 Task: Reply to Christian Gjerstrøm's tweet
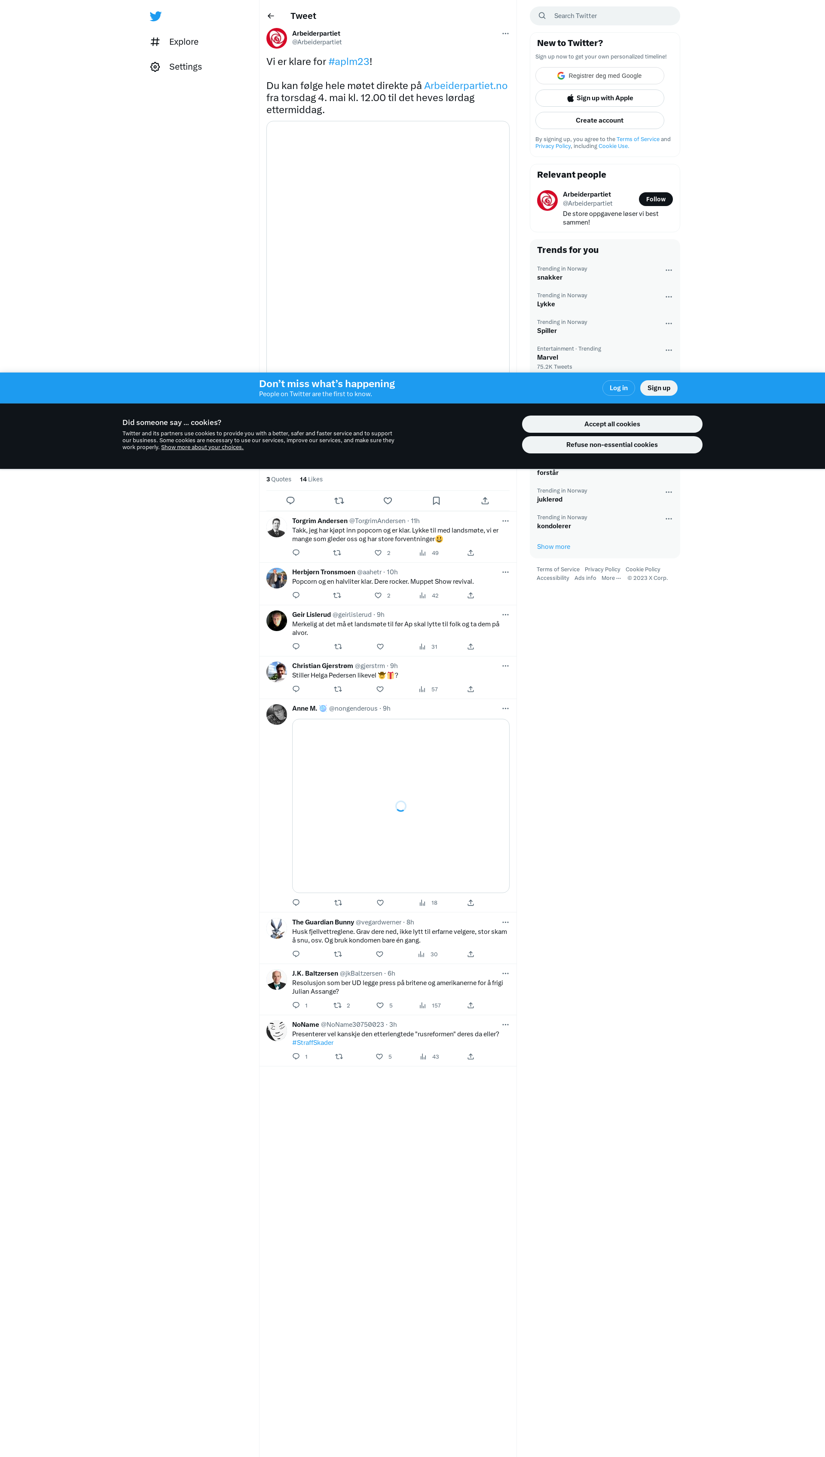(x=296, y=689)
